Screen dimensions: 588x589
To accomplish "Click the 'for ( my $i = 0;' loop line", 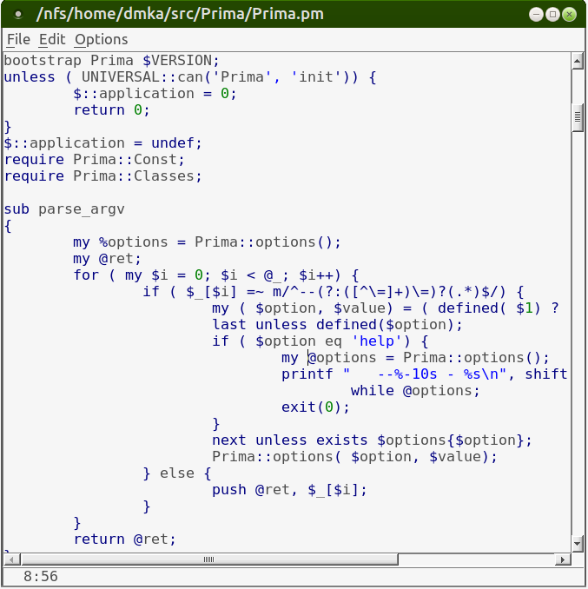I will point(216,275).
